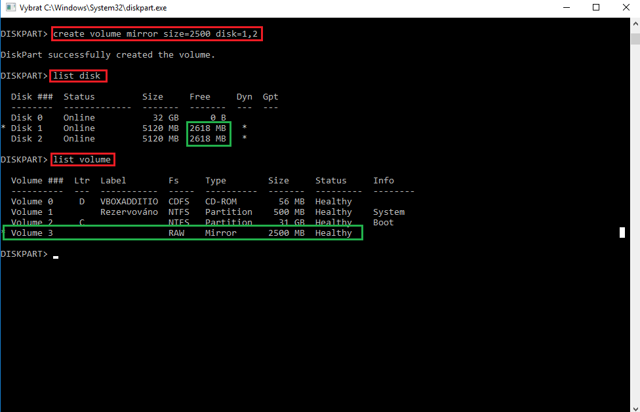Click the 'System' info entry

click(x=389, y=212)
